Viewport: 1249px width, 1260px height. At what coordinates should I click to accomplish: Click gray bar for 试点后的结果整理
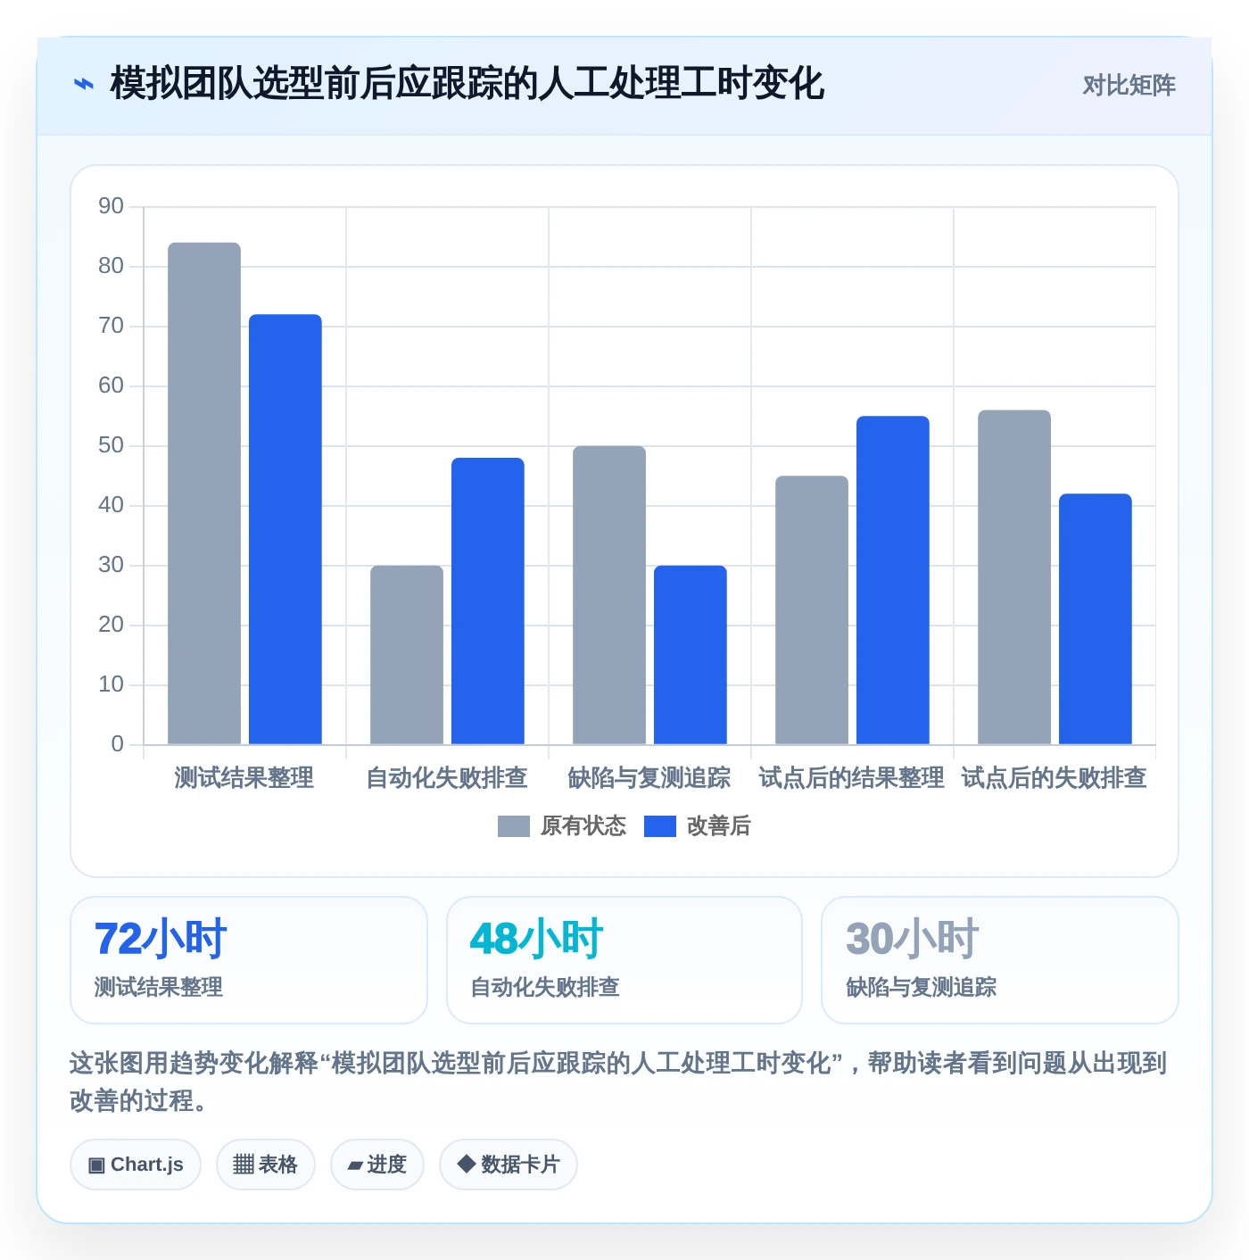pyautogui.click(x=812, y=610)
